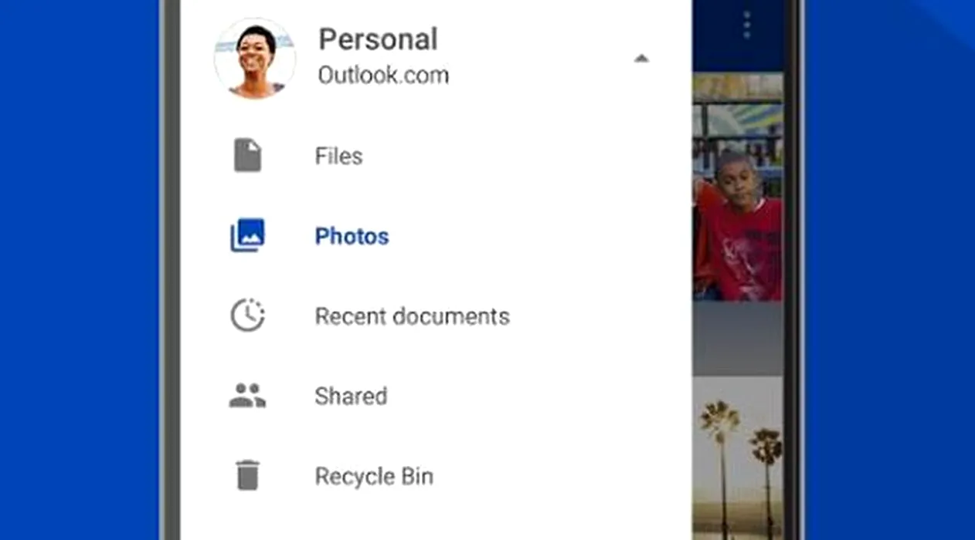Tap the Recent documents clock icon

[247, 316]
